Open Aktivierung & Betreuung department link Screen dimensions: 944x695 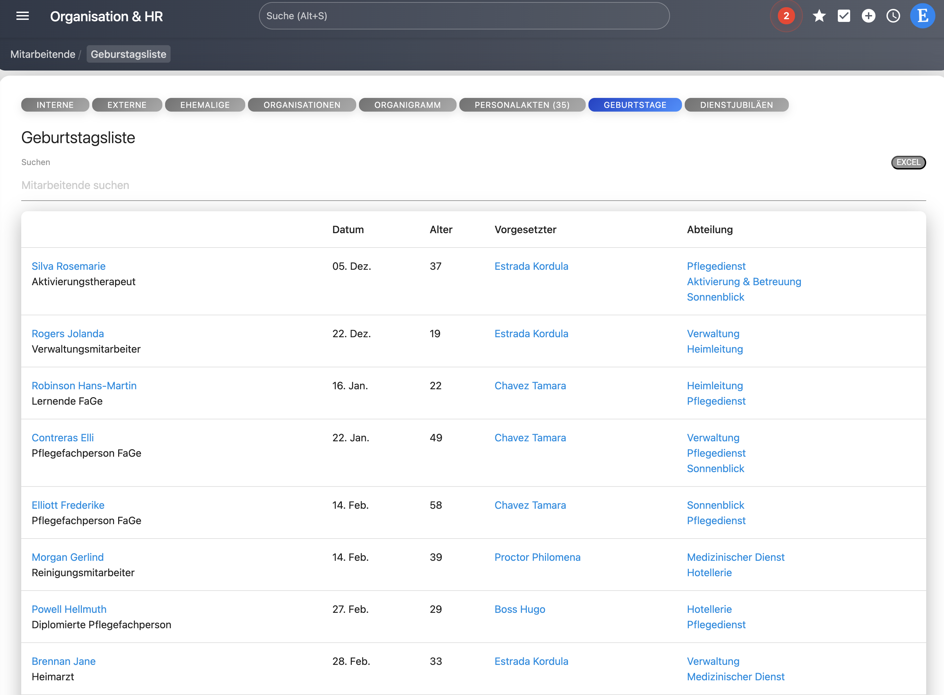click(x=744, y=282)
